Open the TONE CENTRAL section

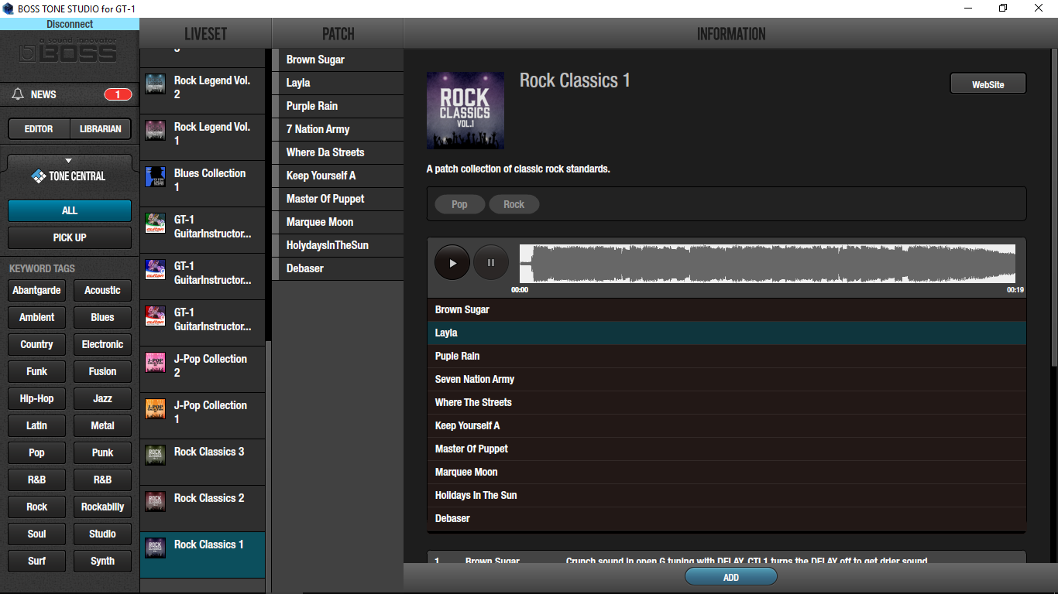(x=69, y=176)
